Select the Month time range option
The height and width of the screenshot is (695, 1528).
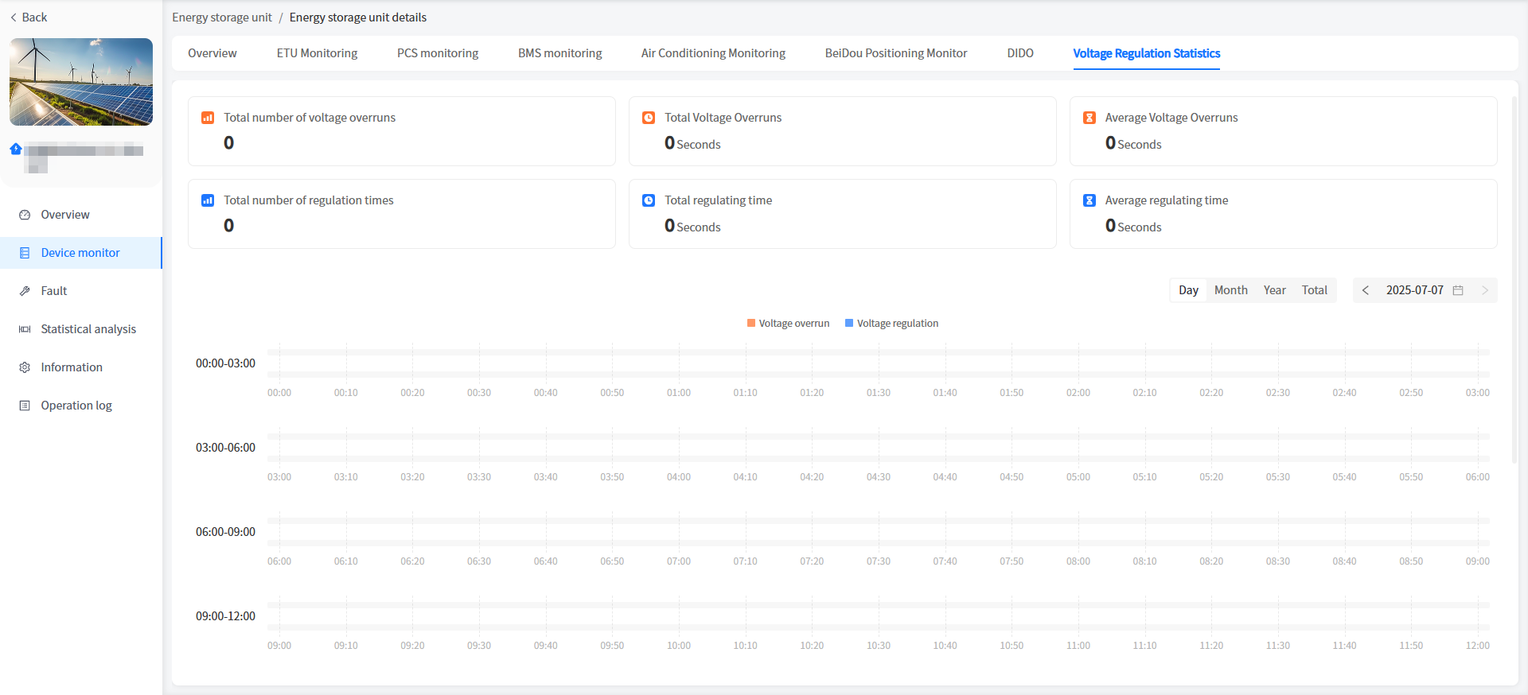[1230, 290]
